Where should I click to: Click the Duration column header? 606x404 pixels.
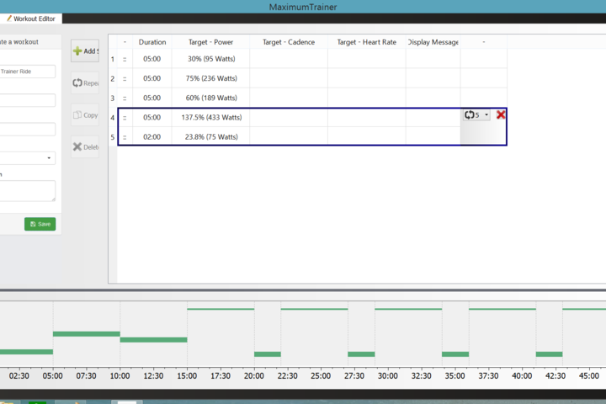[152, 41]
